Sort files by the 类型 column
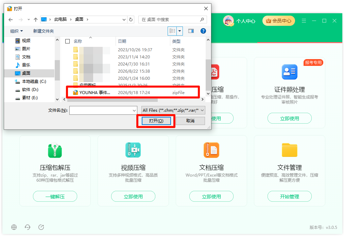This screenshot has width=344, height=236. (x=176, y=41)
